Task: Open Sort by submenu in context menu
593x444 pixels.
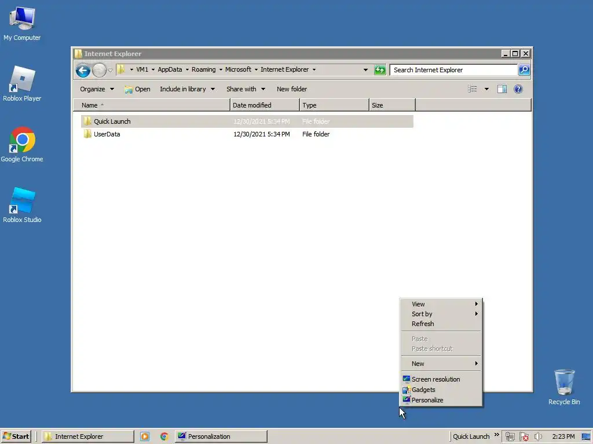Action: 441,314
